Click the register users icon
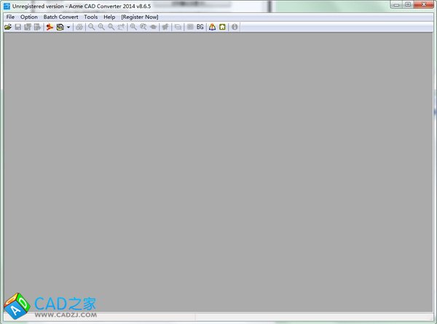The image size is (437, 324). click(212, 27)
